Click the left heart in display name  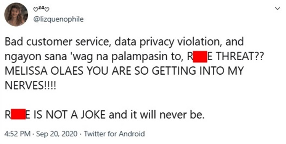(x=35, y=10)
